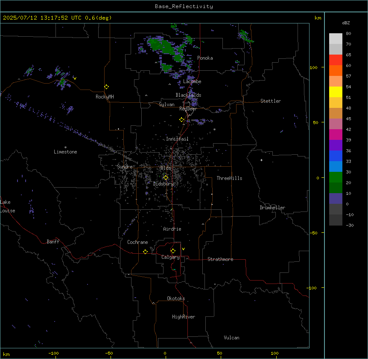Screen dimensions: 368x359
Task: Click the Base_Reflectivity title
Action: tap(184, 6)
